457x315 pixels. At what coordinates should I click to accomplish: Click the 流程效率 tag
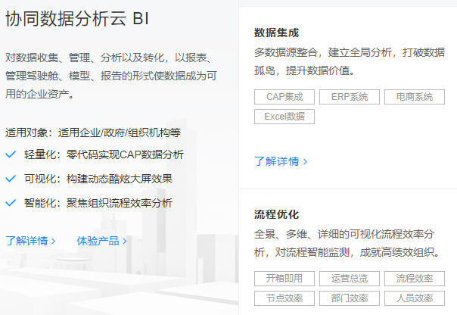pyautogui.click(x=414, y=278)
